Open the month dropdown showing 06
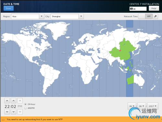The image size is (162, 122). (x=132, y=106)
